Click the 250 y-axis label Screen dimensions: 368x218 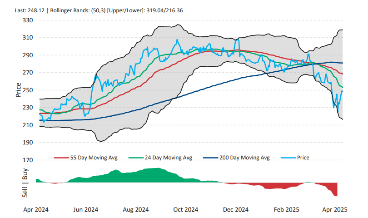click(x=28, y=90)
